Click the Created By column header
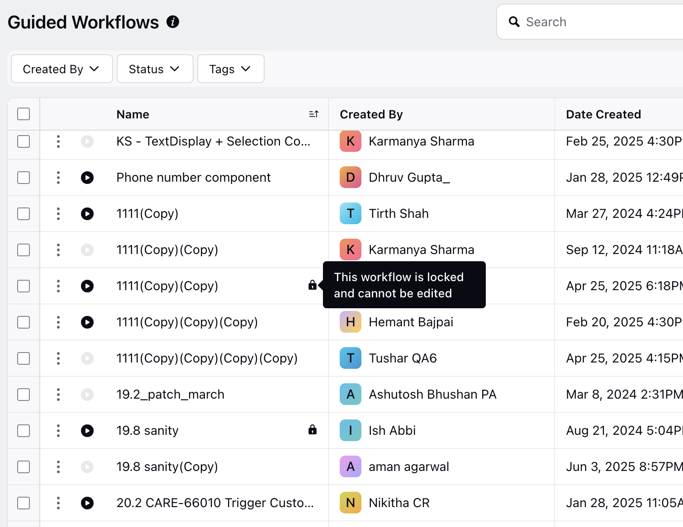 (x=371, y=114)
